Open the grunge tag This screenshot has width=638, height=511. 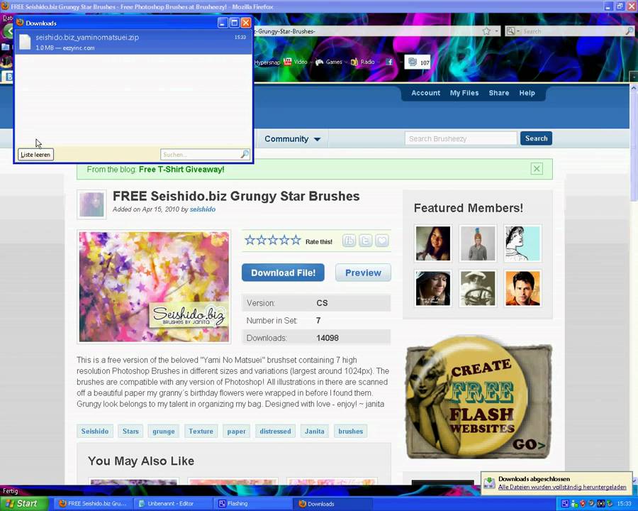(x=164, y=431)
